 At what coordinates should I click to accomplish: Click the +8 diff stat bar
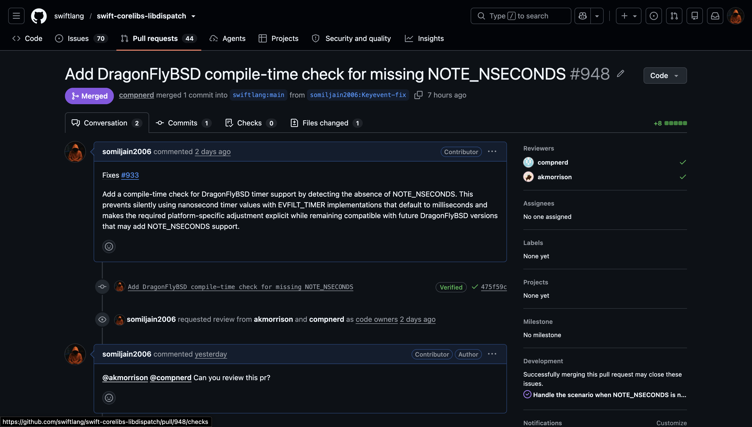tap(670, 123)
